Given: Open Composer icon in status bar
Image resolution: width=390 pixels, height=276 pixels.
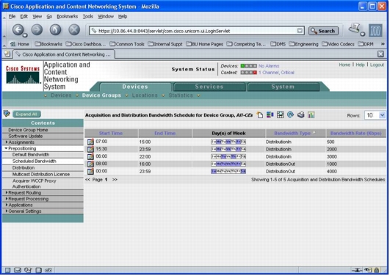Looking at the screenshot, I should click(28, 270).
